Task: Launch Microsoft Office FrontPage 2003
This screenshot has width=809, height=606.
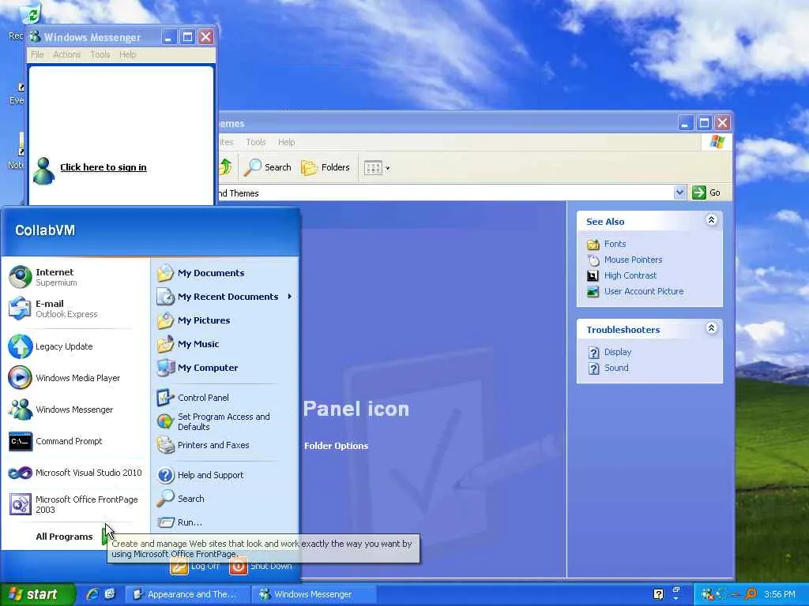Action: coord(76,504)
